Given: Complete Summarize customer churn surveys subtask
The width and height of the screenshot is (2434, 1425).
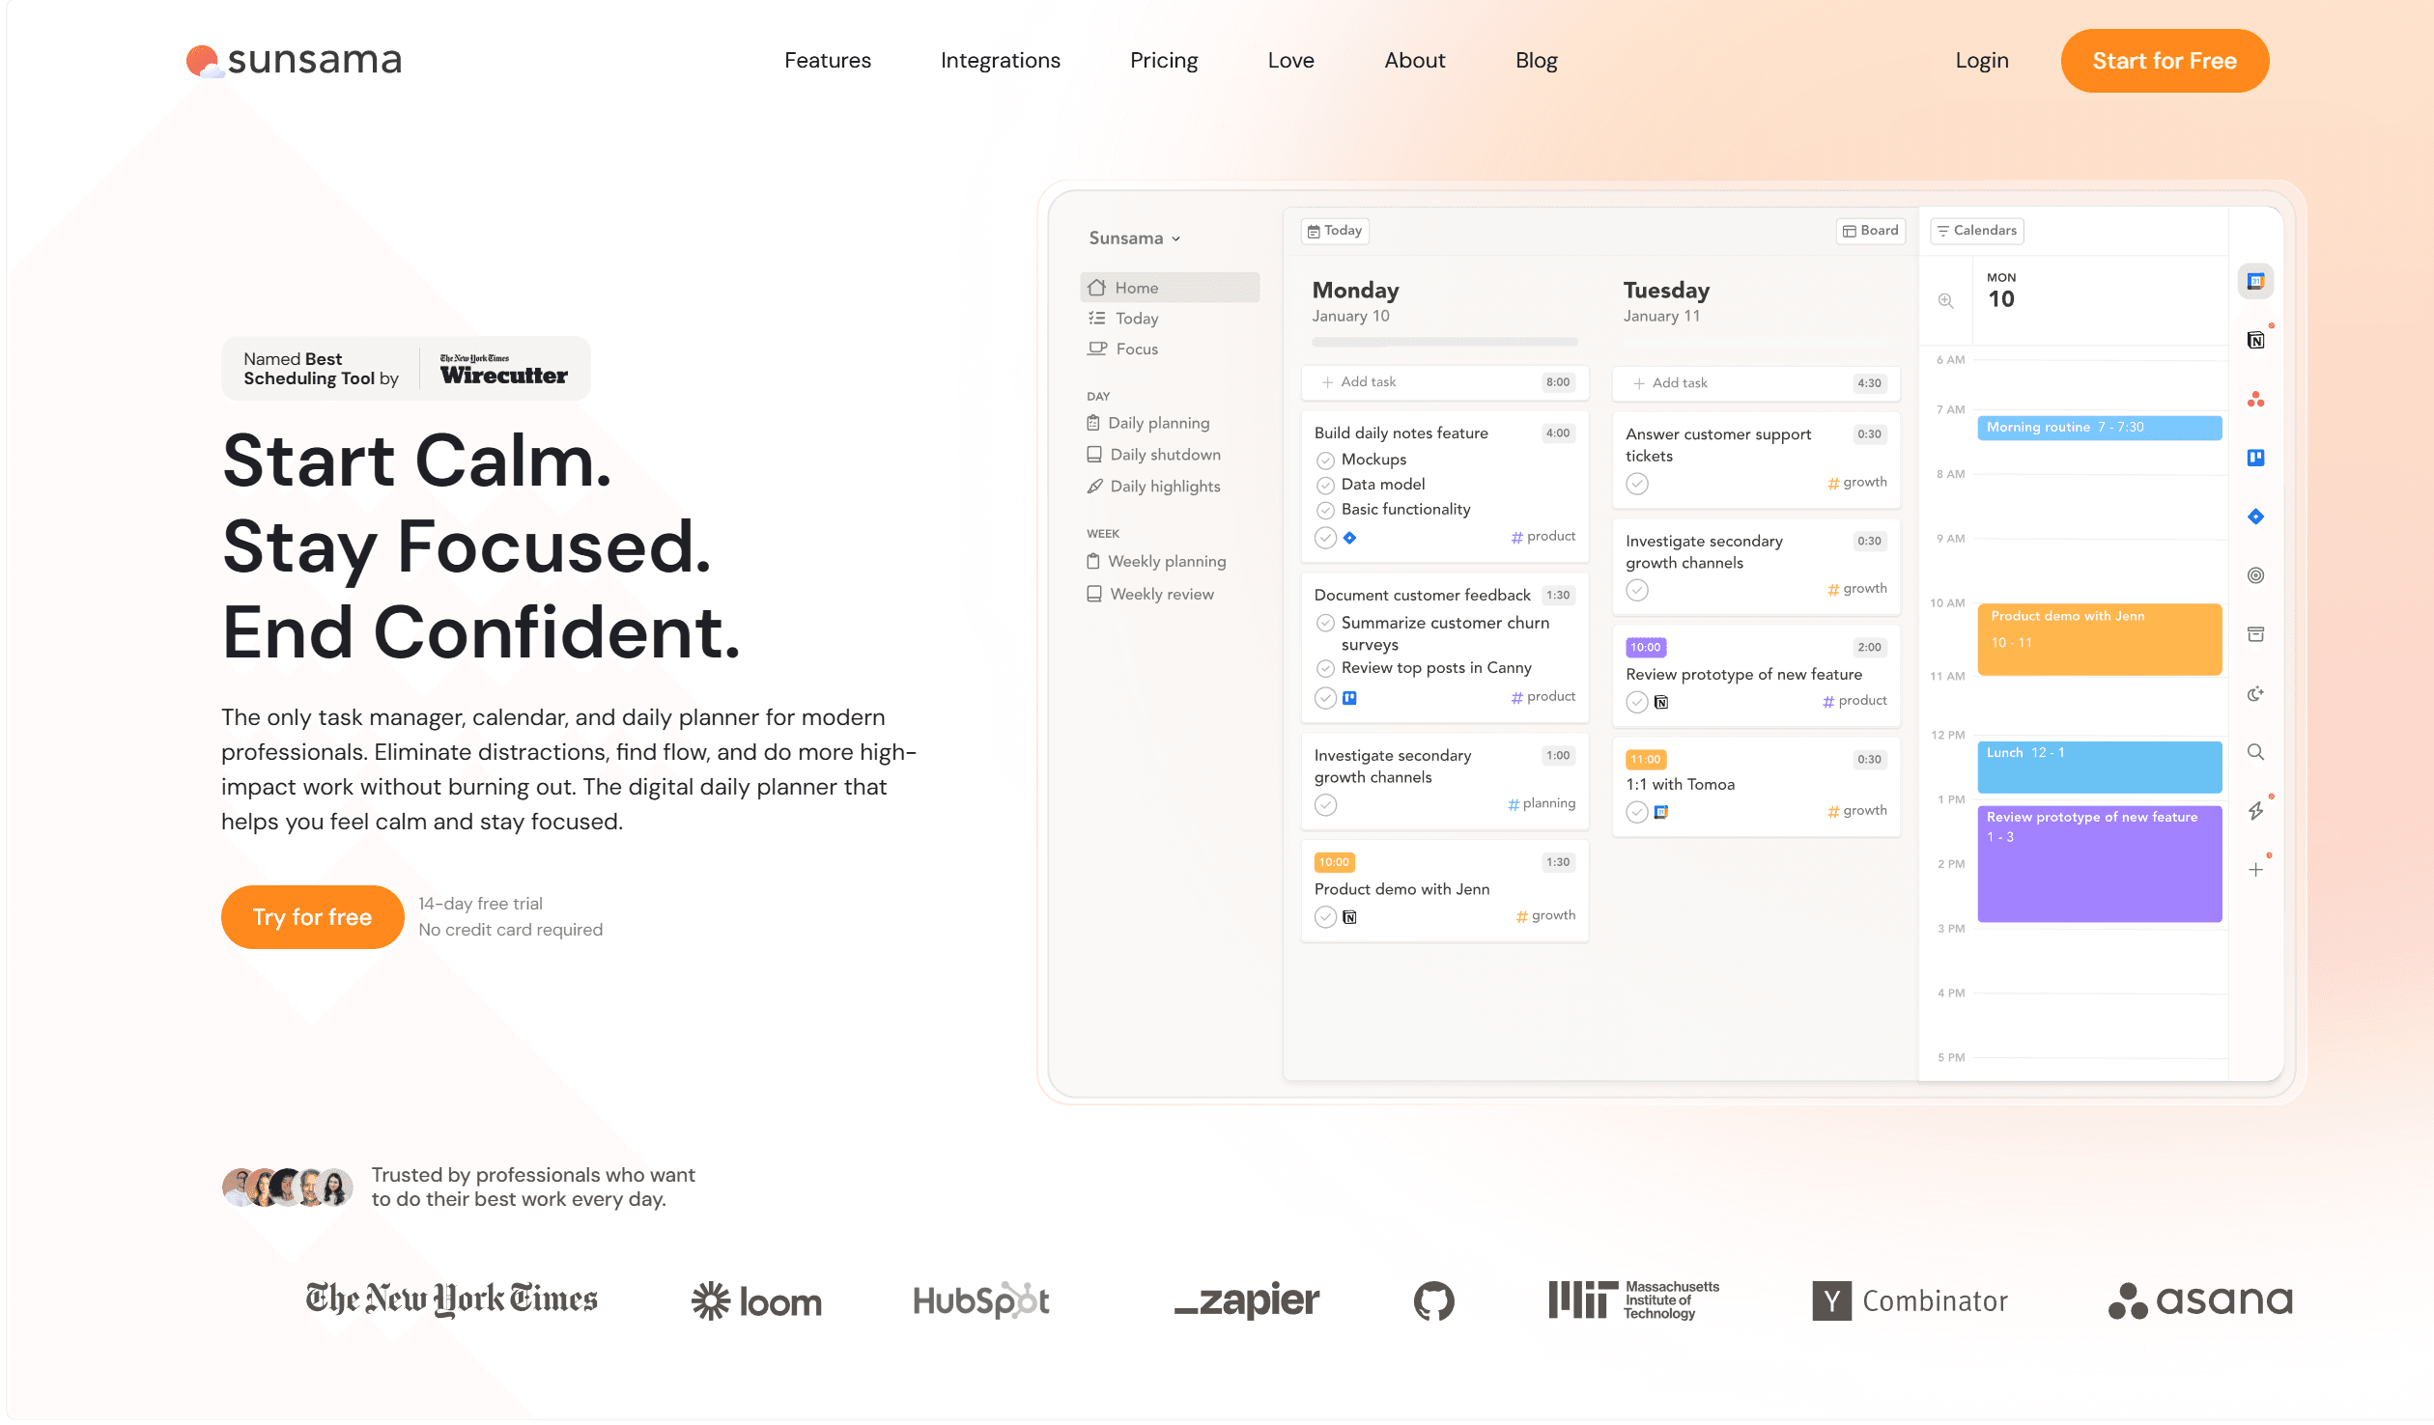Looking at the screenshot, I should point(1325,624).
